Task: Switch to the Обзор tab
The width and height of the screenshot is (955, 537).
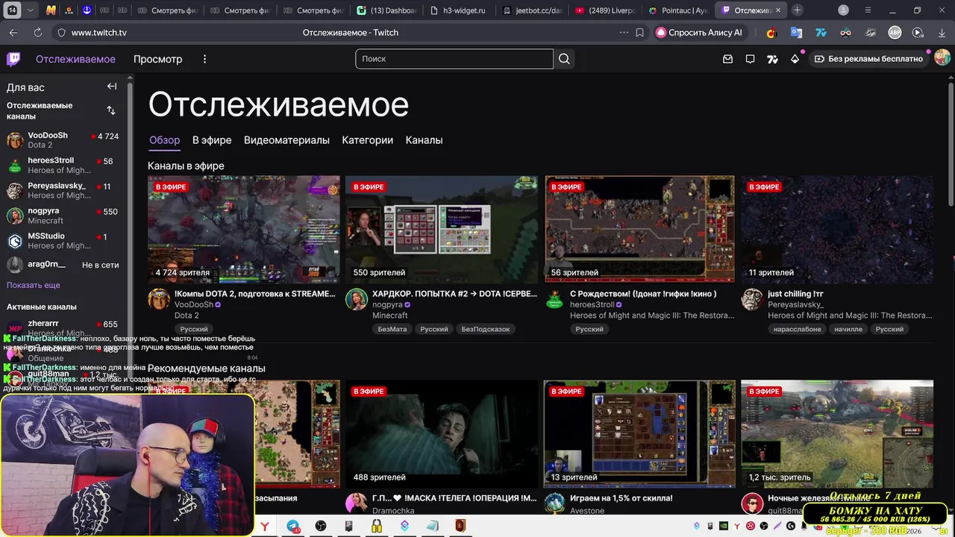Action: 164,140
